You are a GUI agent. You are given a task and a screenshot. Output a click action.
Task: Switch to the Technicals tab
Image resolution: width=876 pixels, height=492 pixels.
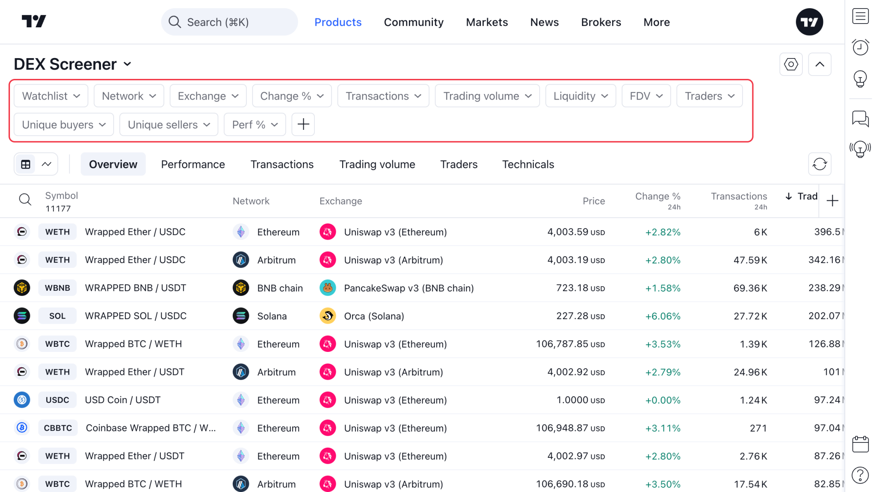[x=528, y=164]
